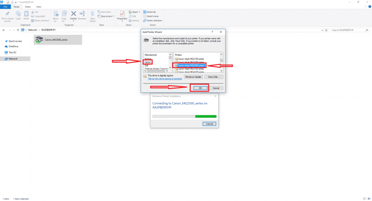372x201 pixels.
Task: Refresh the RASPBERRYPI folder view
Action: (326, 30)
